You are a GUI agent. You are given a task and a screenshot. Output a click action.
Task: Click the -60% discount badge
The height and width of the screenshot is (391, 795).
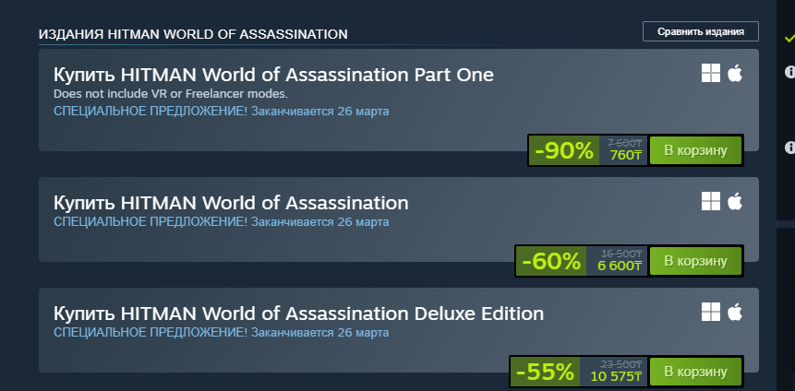551,261
